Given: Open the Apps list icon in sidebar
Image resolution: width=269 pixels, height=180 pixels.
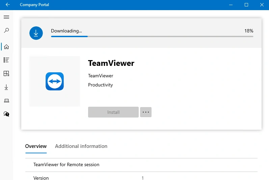Looking at the screenshot, I should pos(6,60).
